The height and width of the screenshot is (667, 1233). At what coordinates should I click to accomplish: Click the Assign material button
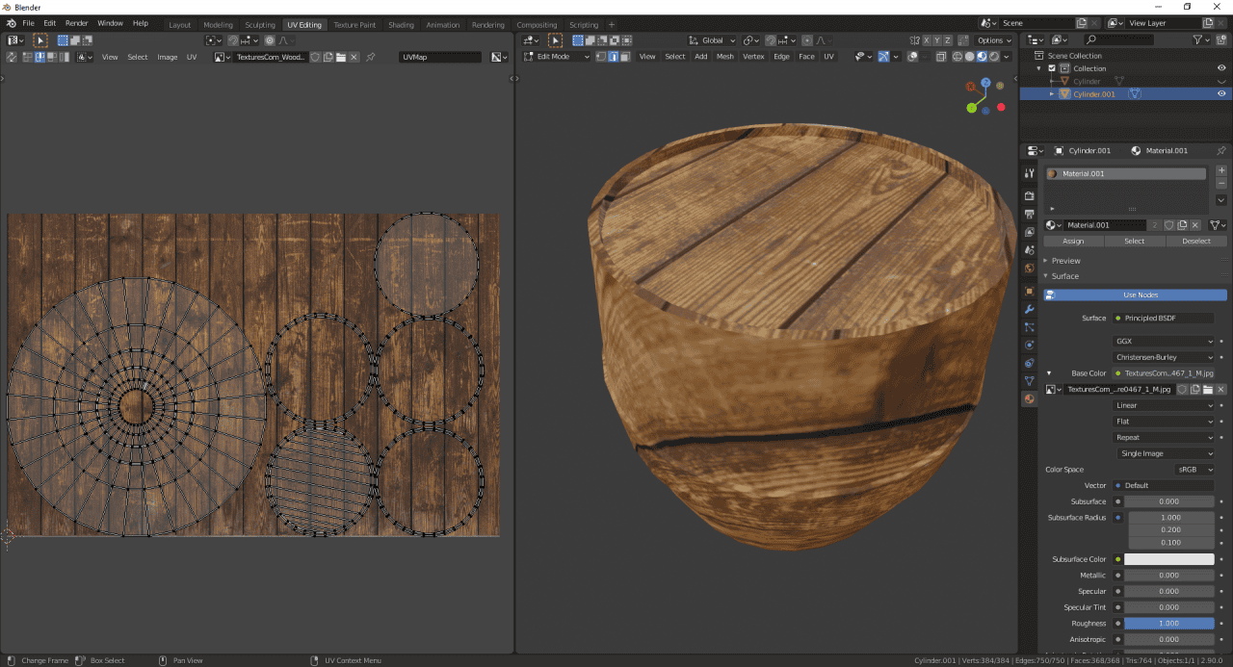[x=1073, y=241]
